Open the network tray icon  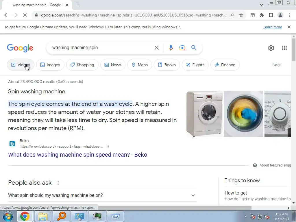tap(260, 217)
